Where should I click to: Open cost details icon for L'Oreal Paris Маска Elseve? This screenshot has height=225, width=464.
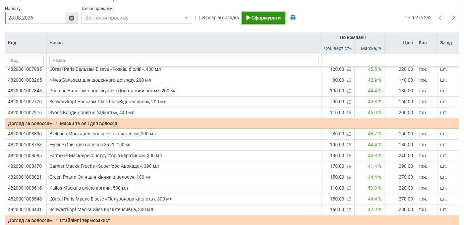[349, 199]
